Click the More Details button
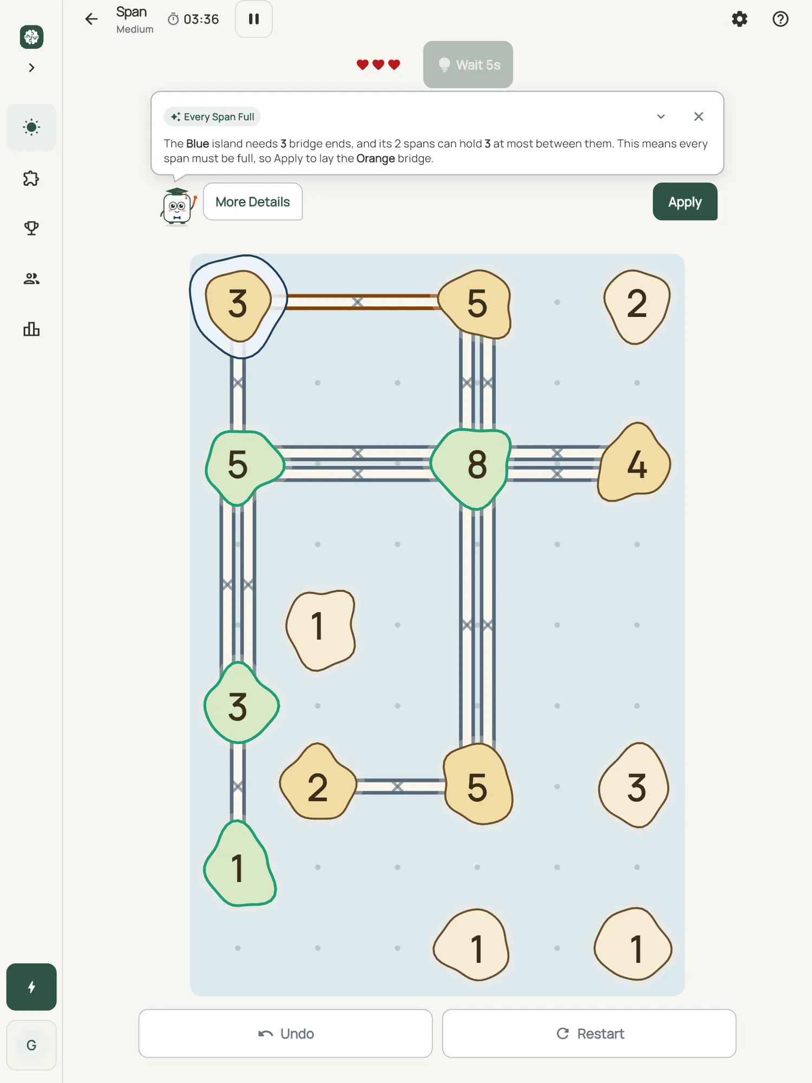The width and height of the screenshot is (812, 1083). coord(253,201)
